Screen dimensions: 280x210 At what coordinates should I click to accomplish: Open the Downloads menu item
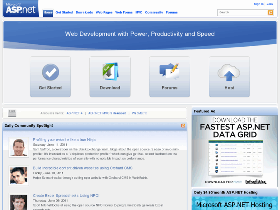pyautogui.click(x=84, y=12)
